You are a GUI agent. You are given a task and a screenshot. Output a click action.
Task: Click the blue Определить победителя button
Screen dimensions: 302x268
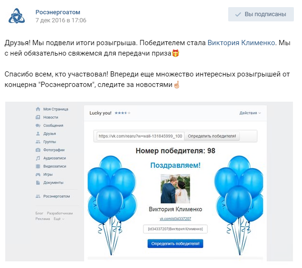pos(175,244)
